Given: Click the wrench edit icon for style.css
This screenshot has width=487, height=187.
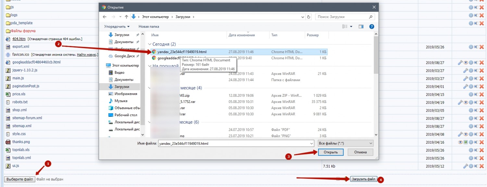Looking at the screenshot, I should tap(460, 134).
